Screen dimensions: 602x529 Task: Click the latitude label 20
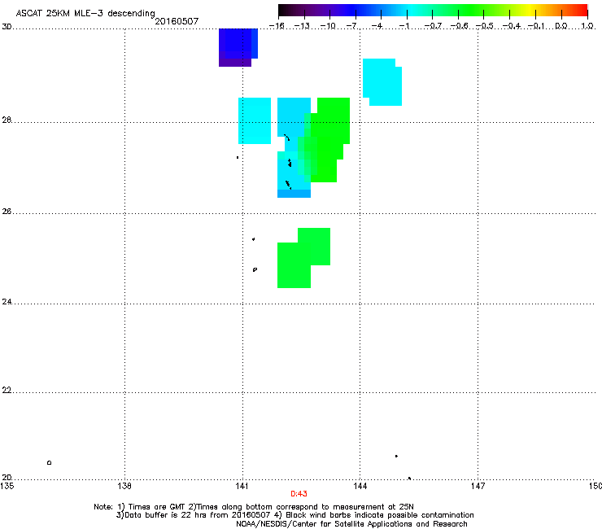[7, 477]
